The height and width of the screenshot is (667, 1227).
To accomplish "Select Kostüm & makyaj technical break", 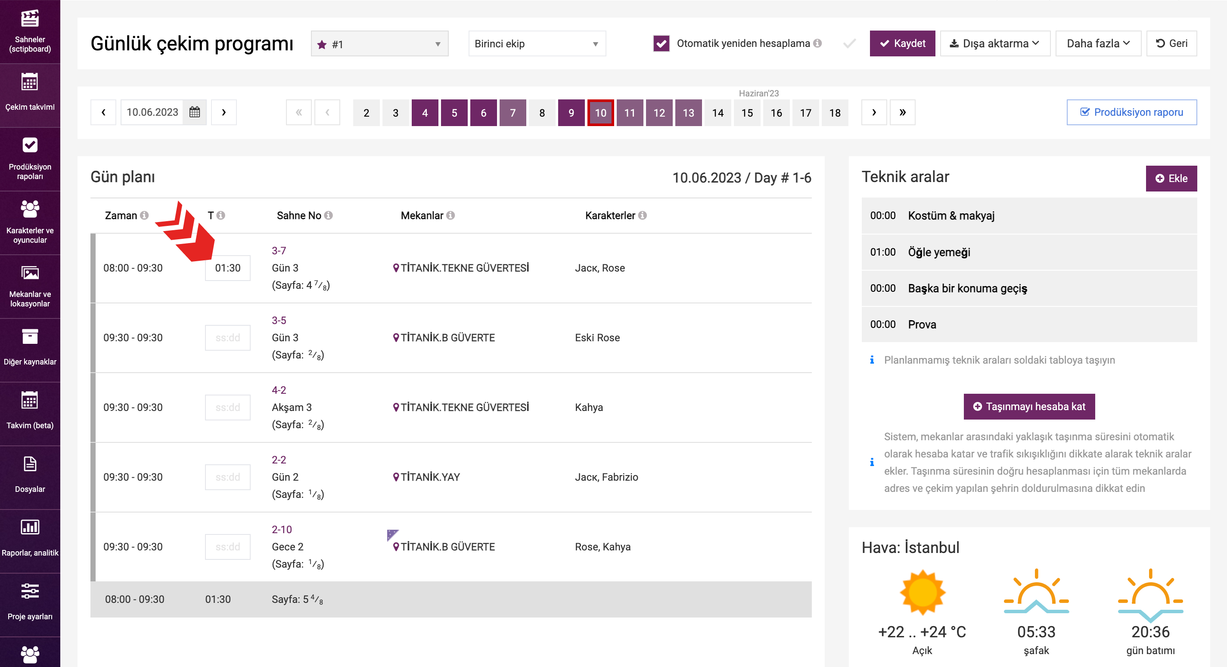I will 1029,216.
